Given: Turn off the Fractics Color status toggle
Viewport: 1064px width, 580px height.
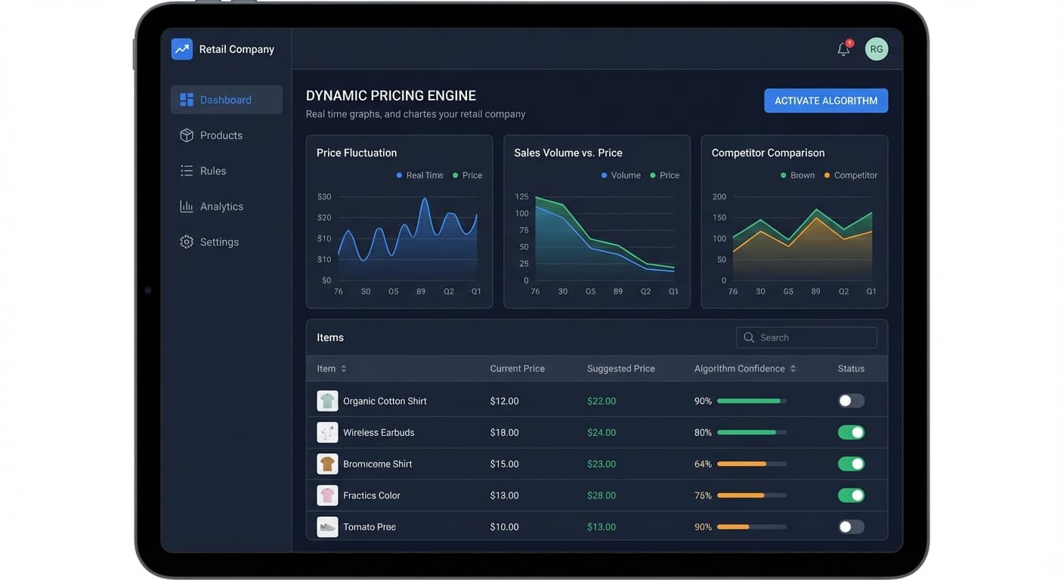Looking at the screenshot, I should click(x=850, y=495).
